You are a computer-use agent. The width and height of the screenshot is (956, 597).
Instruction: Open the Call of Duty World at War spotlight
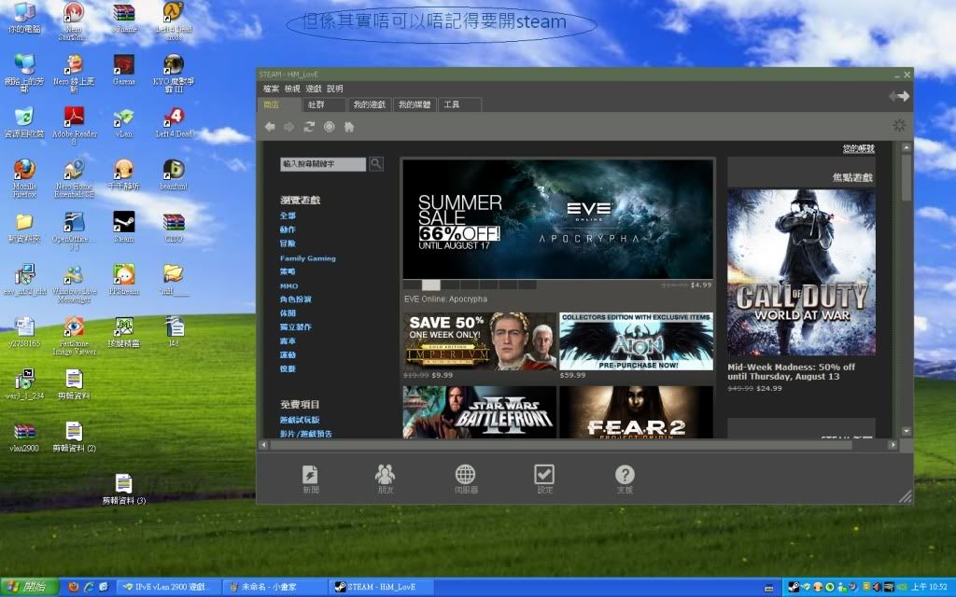tap(801, 272)
